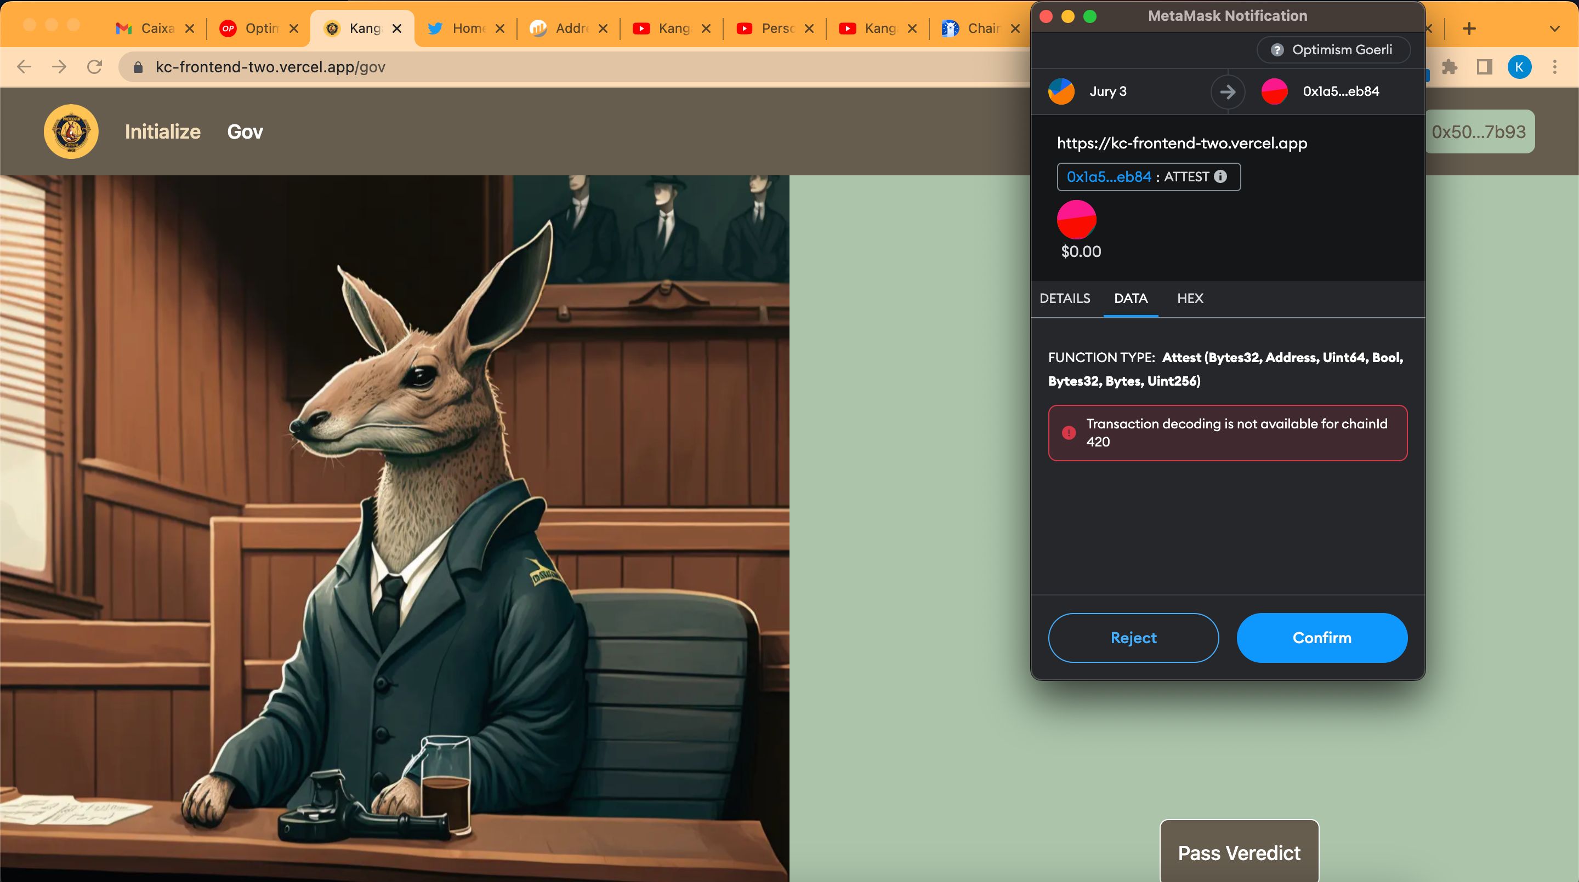Viewport: 1579px width, 882px height.
Task: Reload the current page
Action: point(94,67)
